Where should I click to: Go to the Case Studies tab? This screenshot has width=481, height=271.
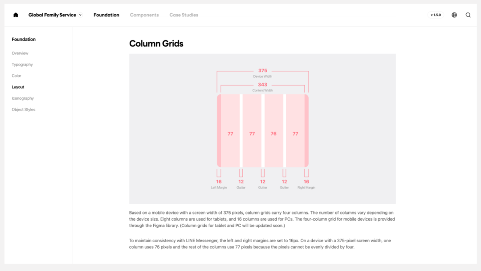pyautogui.click(x=183, y=15)
